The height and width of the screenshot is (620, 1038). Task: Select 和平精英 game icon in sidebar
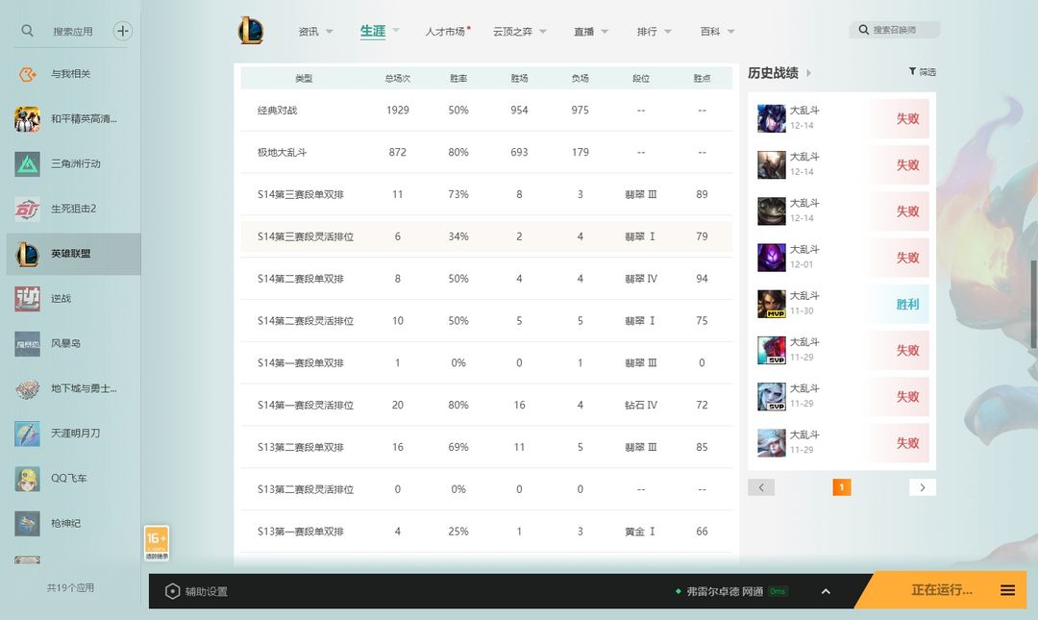click(x=27, y=119)
